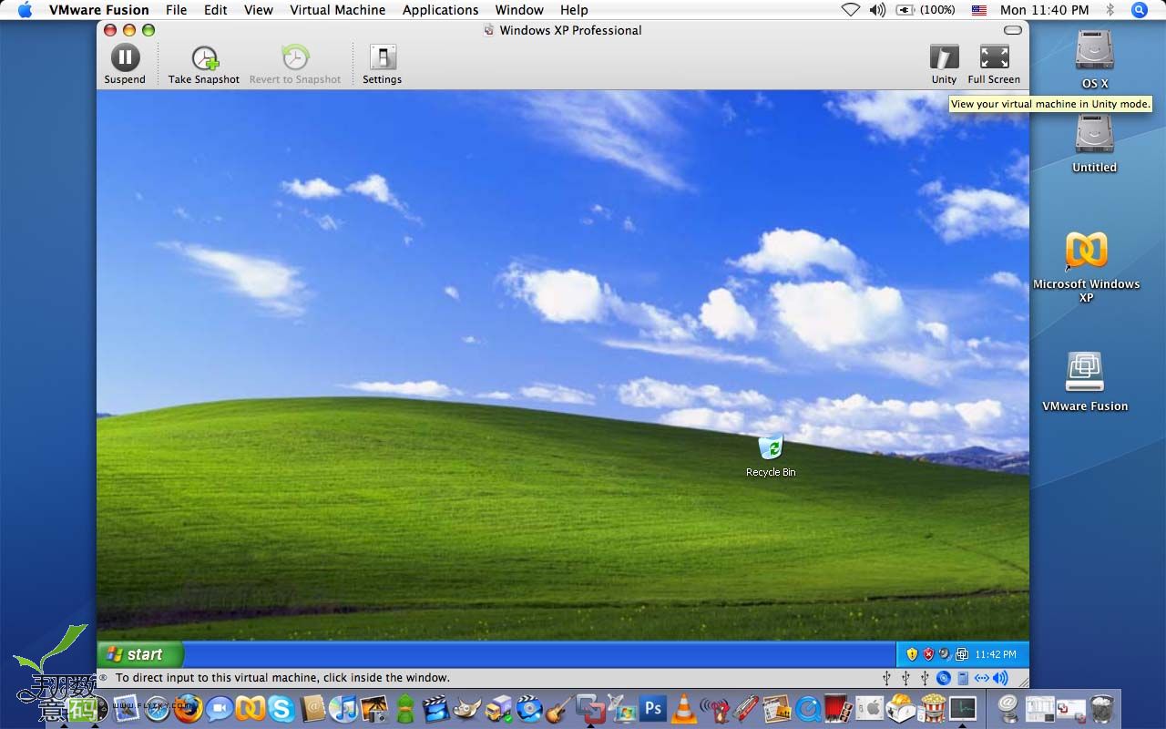
Task: Open the Adium green duck Dock icon
Action: coord(405,708)
